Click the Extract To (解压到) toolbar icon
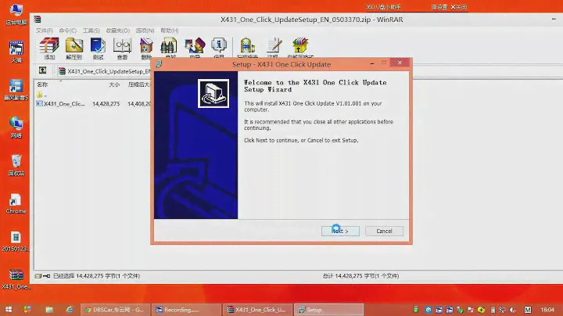 coord(74,47)
